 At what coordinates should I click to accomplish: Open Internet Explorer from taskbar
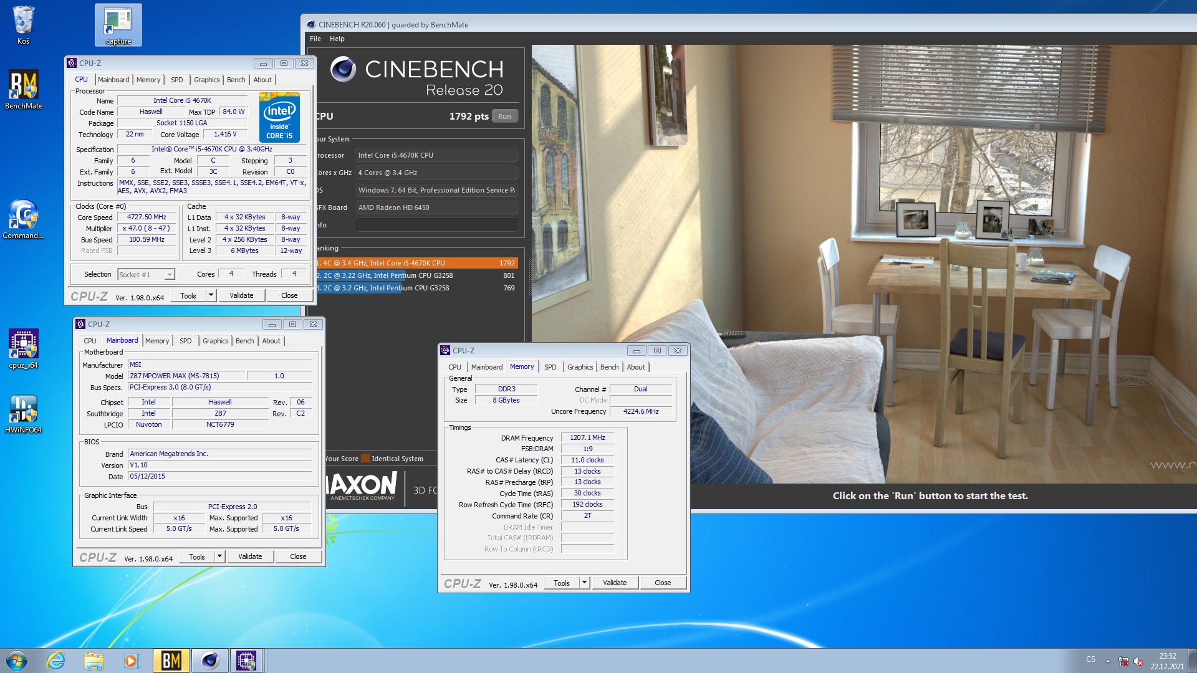(55, 661)
